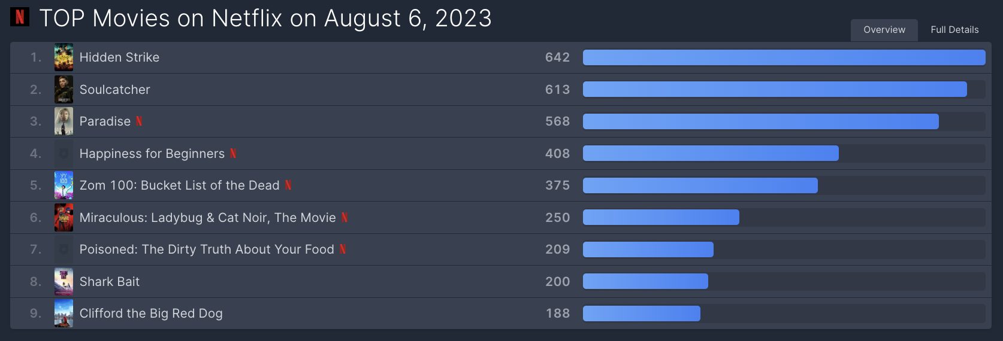Open the Hidden Strike poster thumbnail
This screenshot has width=1003, height=341.
point(64,57)
